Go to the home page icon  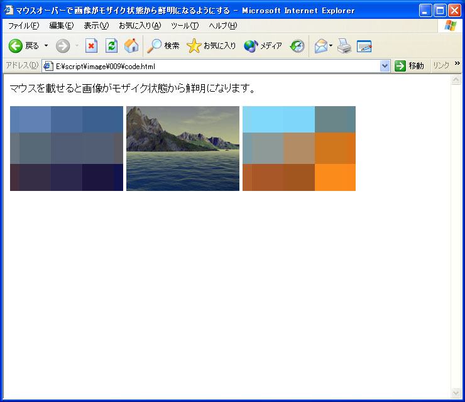pyautogui.click(x=131, y=46)
